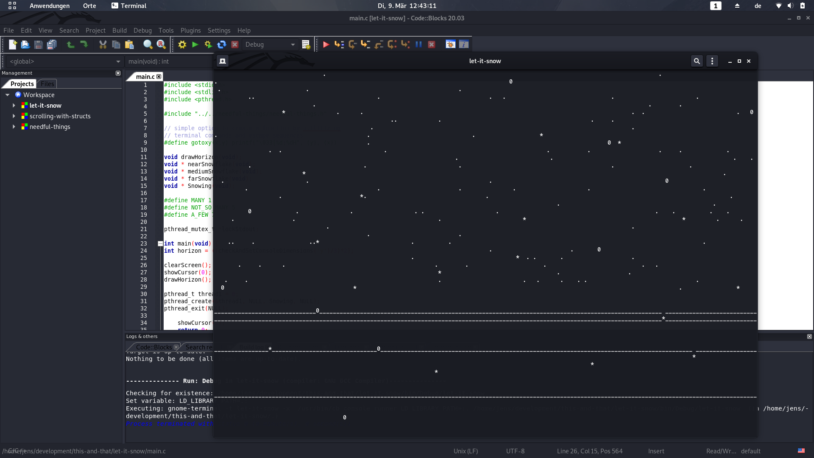The height and width of the screenshot is (458, 814).
Task: Open let-it-snow terminal options menu
Action: coord(712,61)
